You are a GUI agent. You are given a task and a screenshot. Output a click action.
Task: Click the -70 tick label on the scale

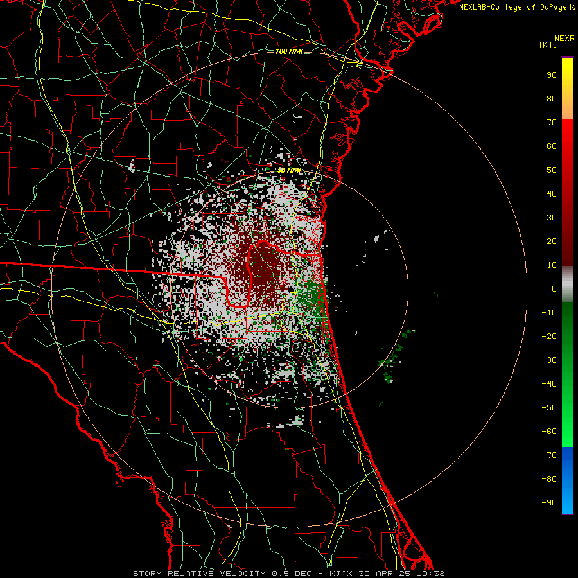(549, 455)
